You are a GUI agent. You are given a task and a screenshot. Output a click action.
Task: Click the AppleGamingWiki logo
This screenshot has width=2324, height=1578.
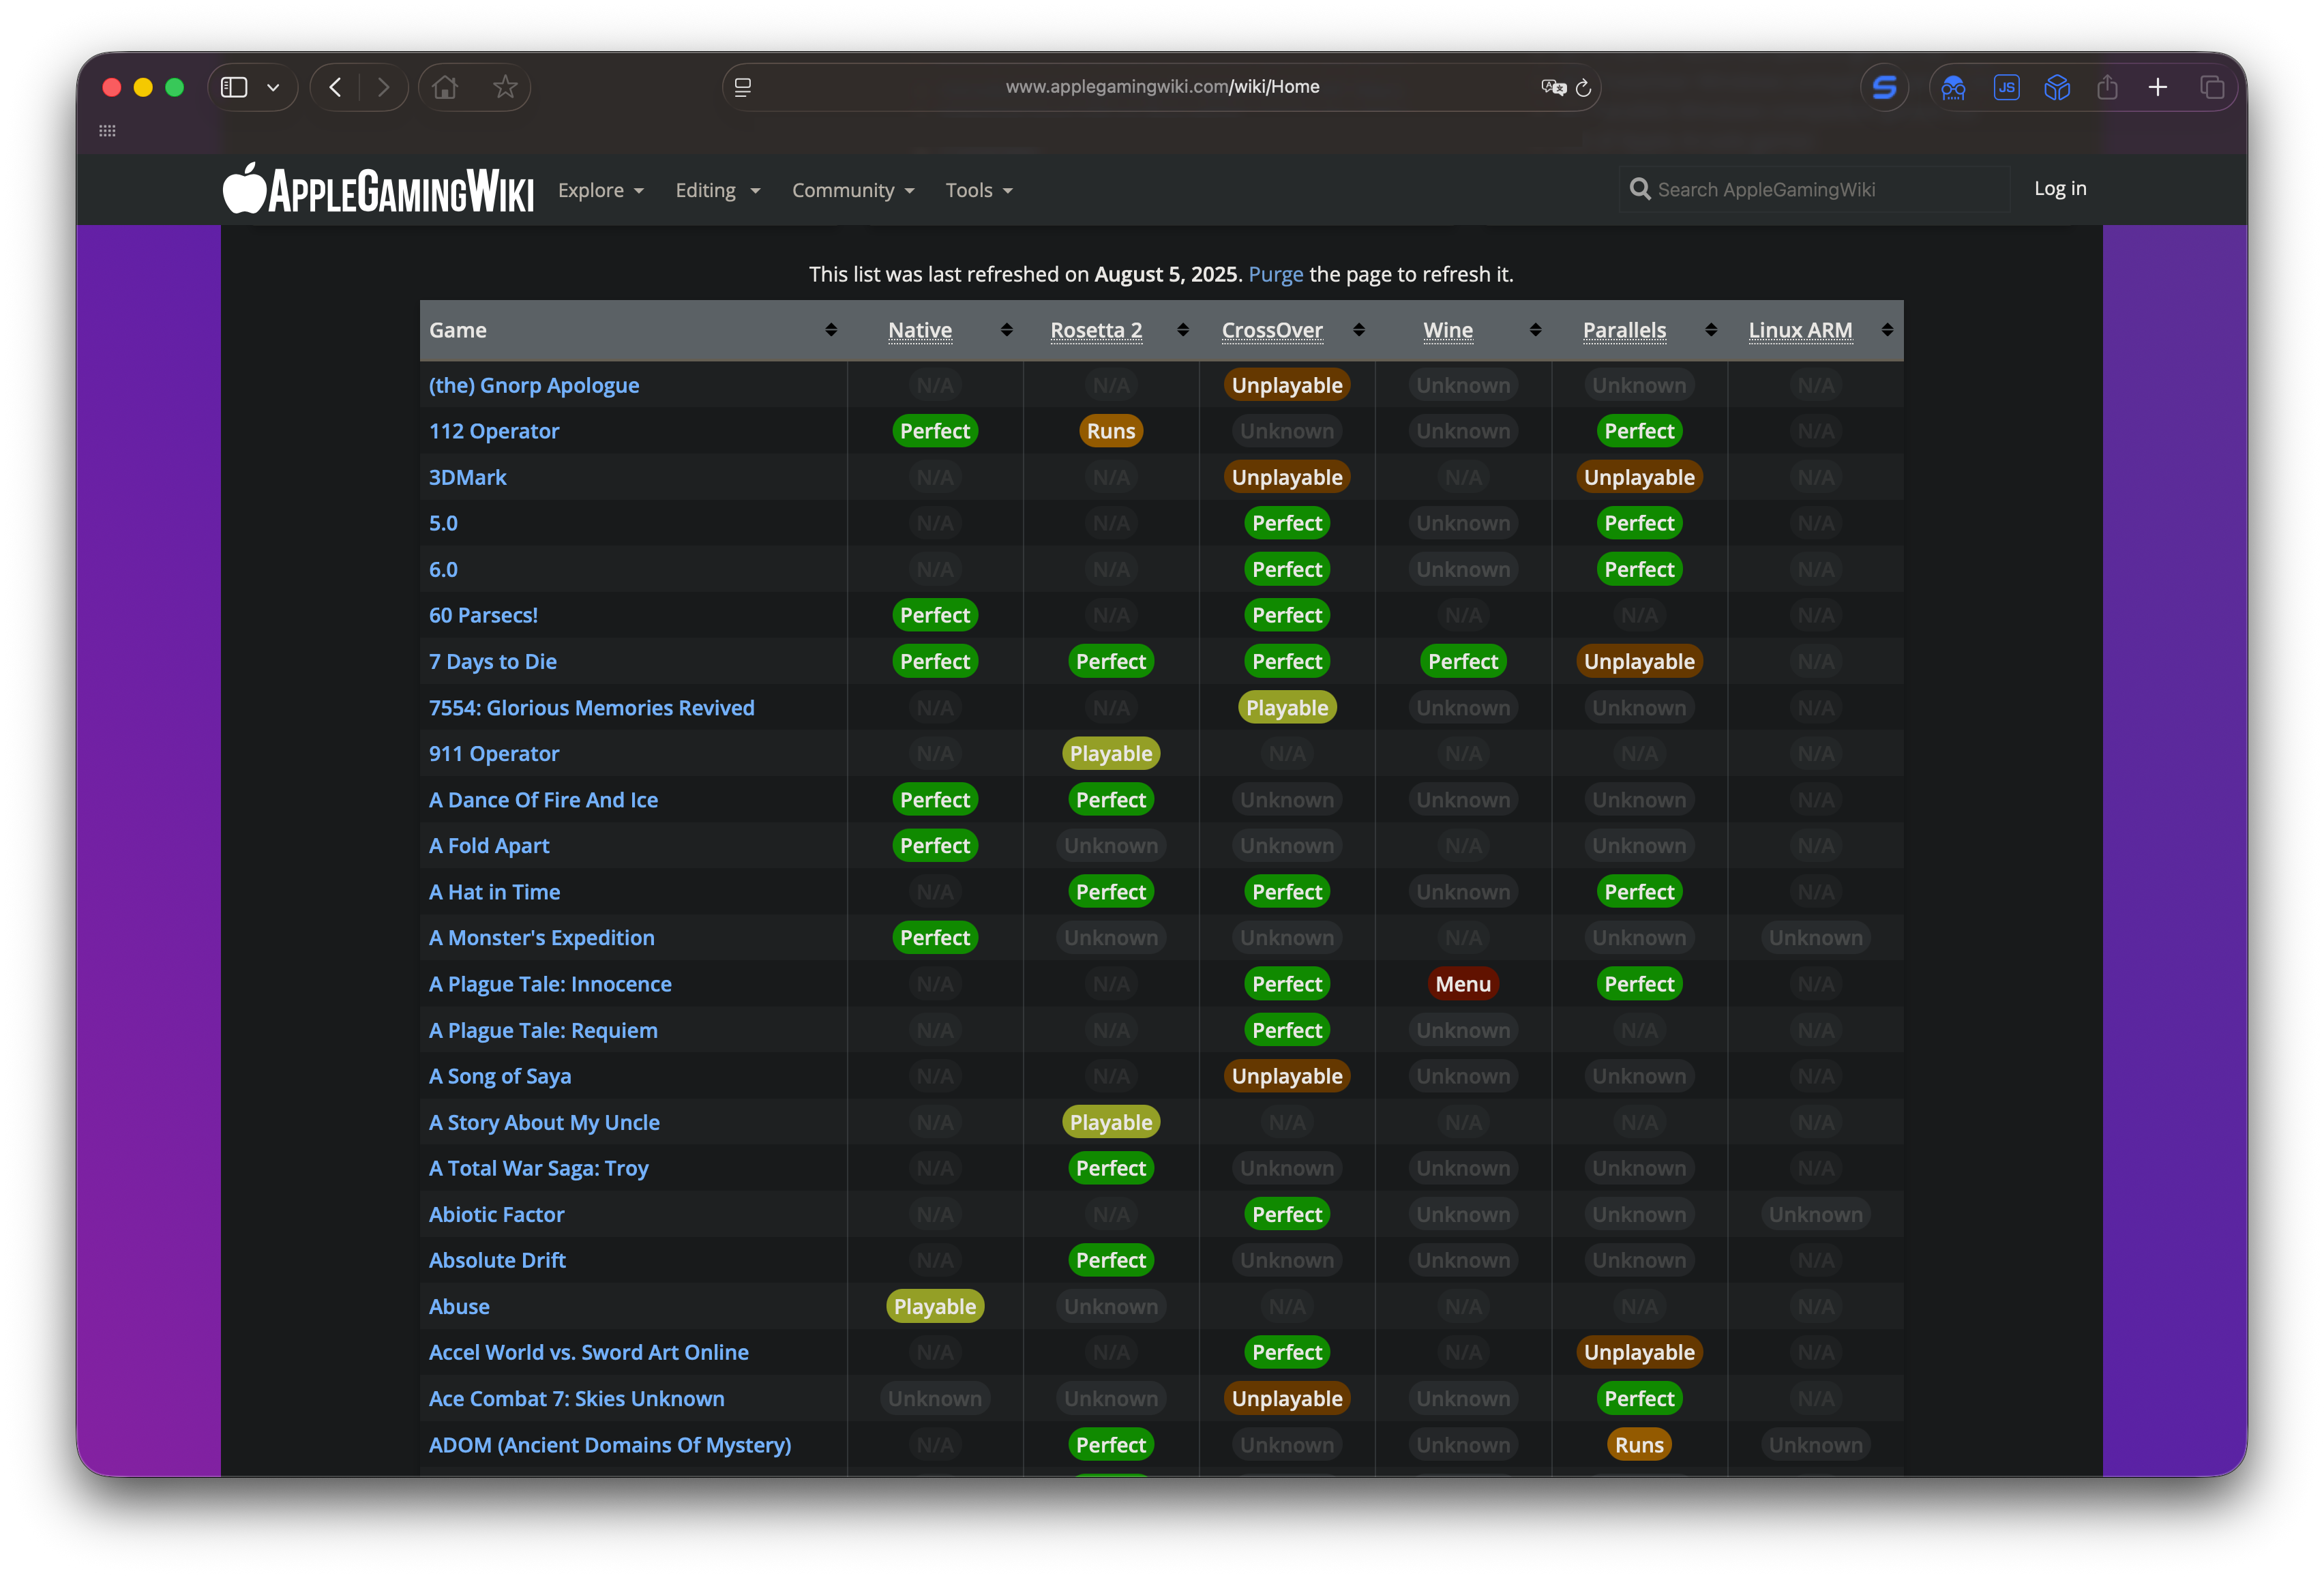click(378, 189)
